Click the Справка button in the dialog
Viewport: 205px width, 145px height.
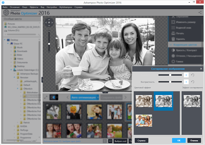[142, 141]
